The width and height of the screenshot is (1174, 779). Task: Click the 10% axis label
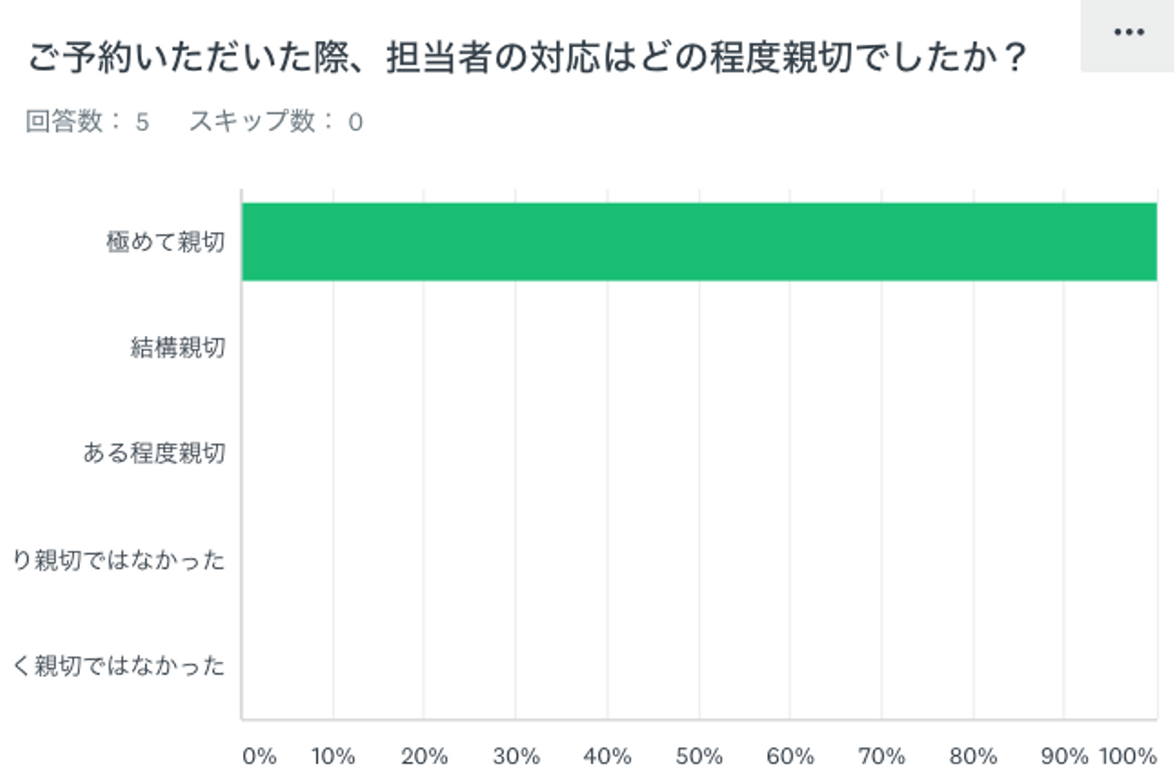(333, 756)
